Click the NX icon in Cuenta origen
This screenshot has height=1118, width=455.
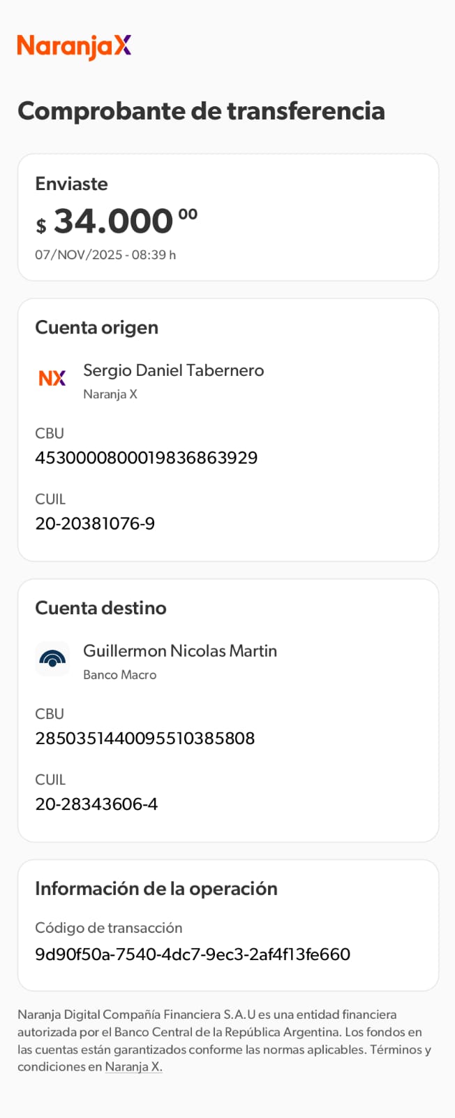click(x=52, y=378)
